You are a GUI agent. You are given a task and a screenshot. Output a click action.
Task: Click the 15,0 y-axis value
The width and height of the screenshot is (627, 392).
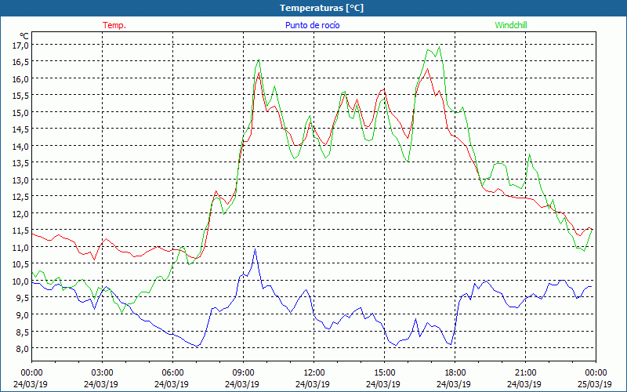20,112
